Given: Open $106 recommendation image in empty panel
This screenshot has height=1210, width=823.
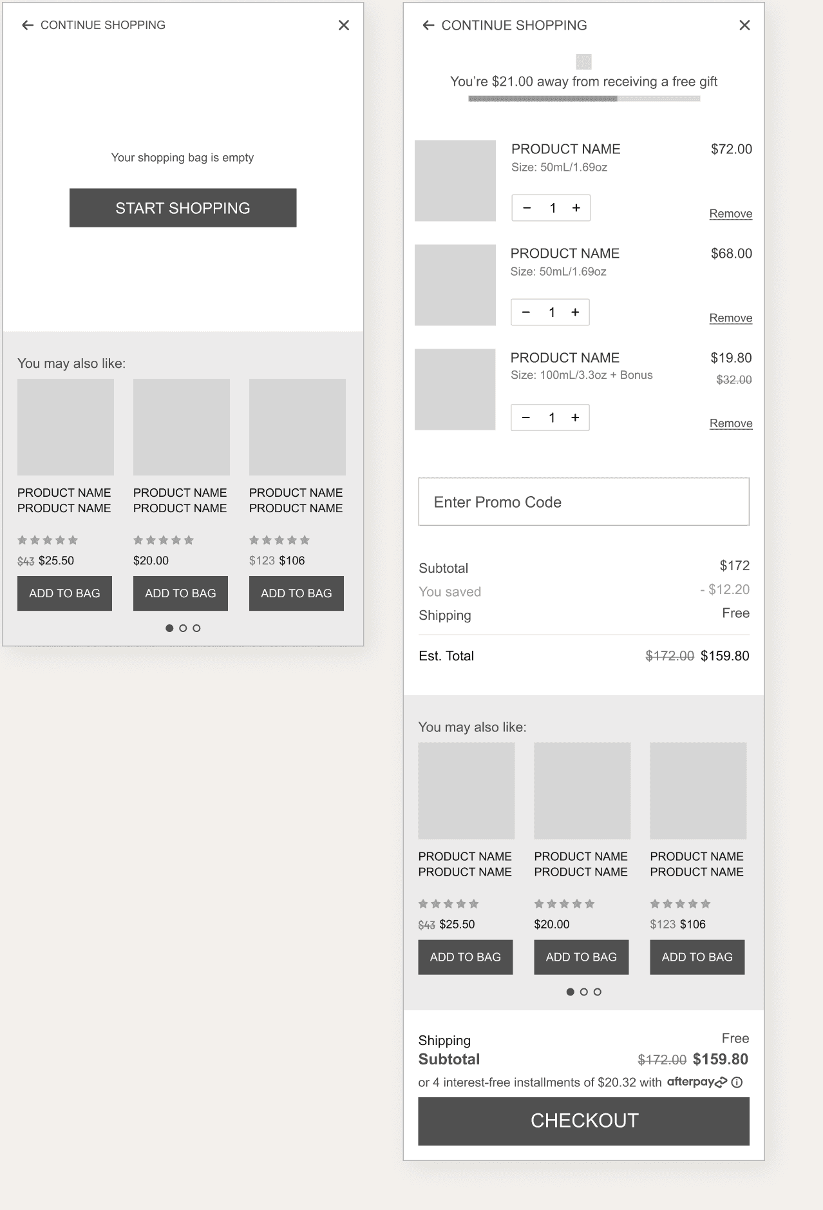Looking at the screenshot, I should (298, 427).
